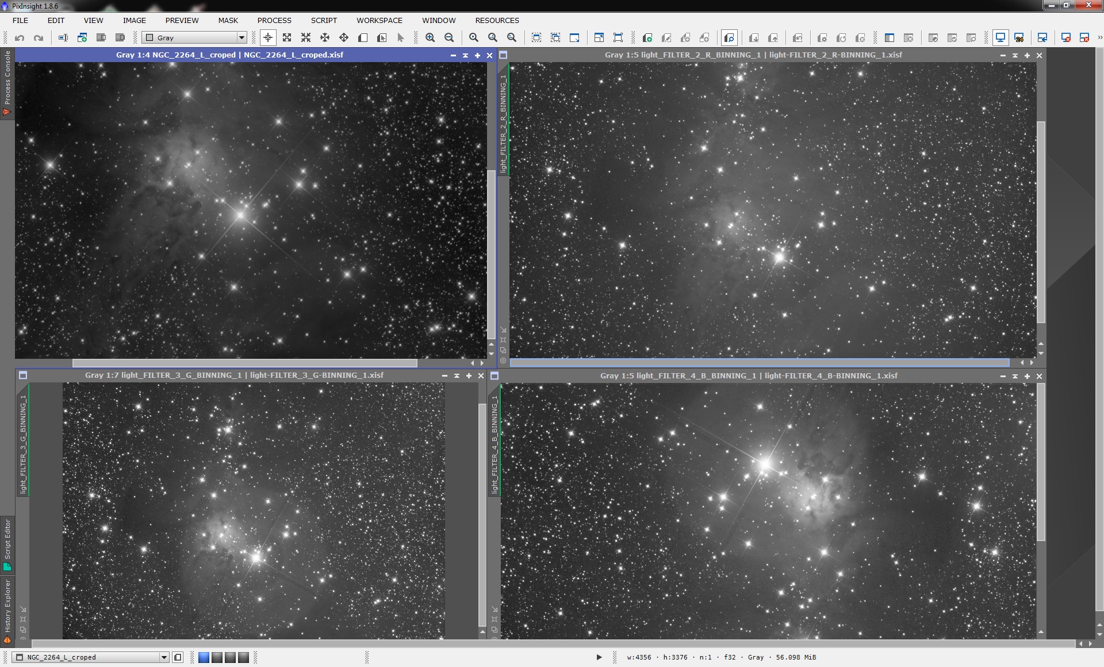Screen dimensions: 1104x667
Task: Open the WORKSPACE menu
Action: (379, 20)
